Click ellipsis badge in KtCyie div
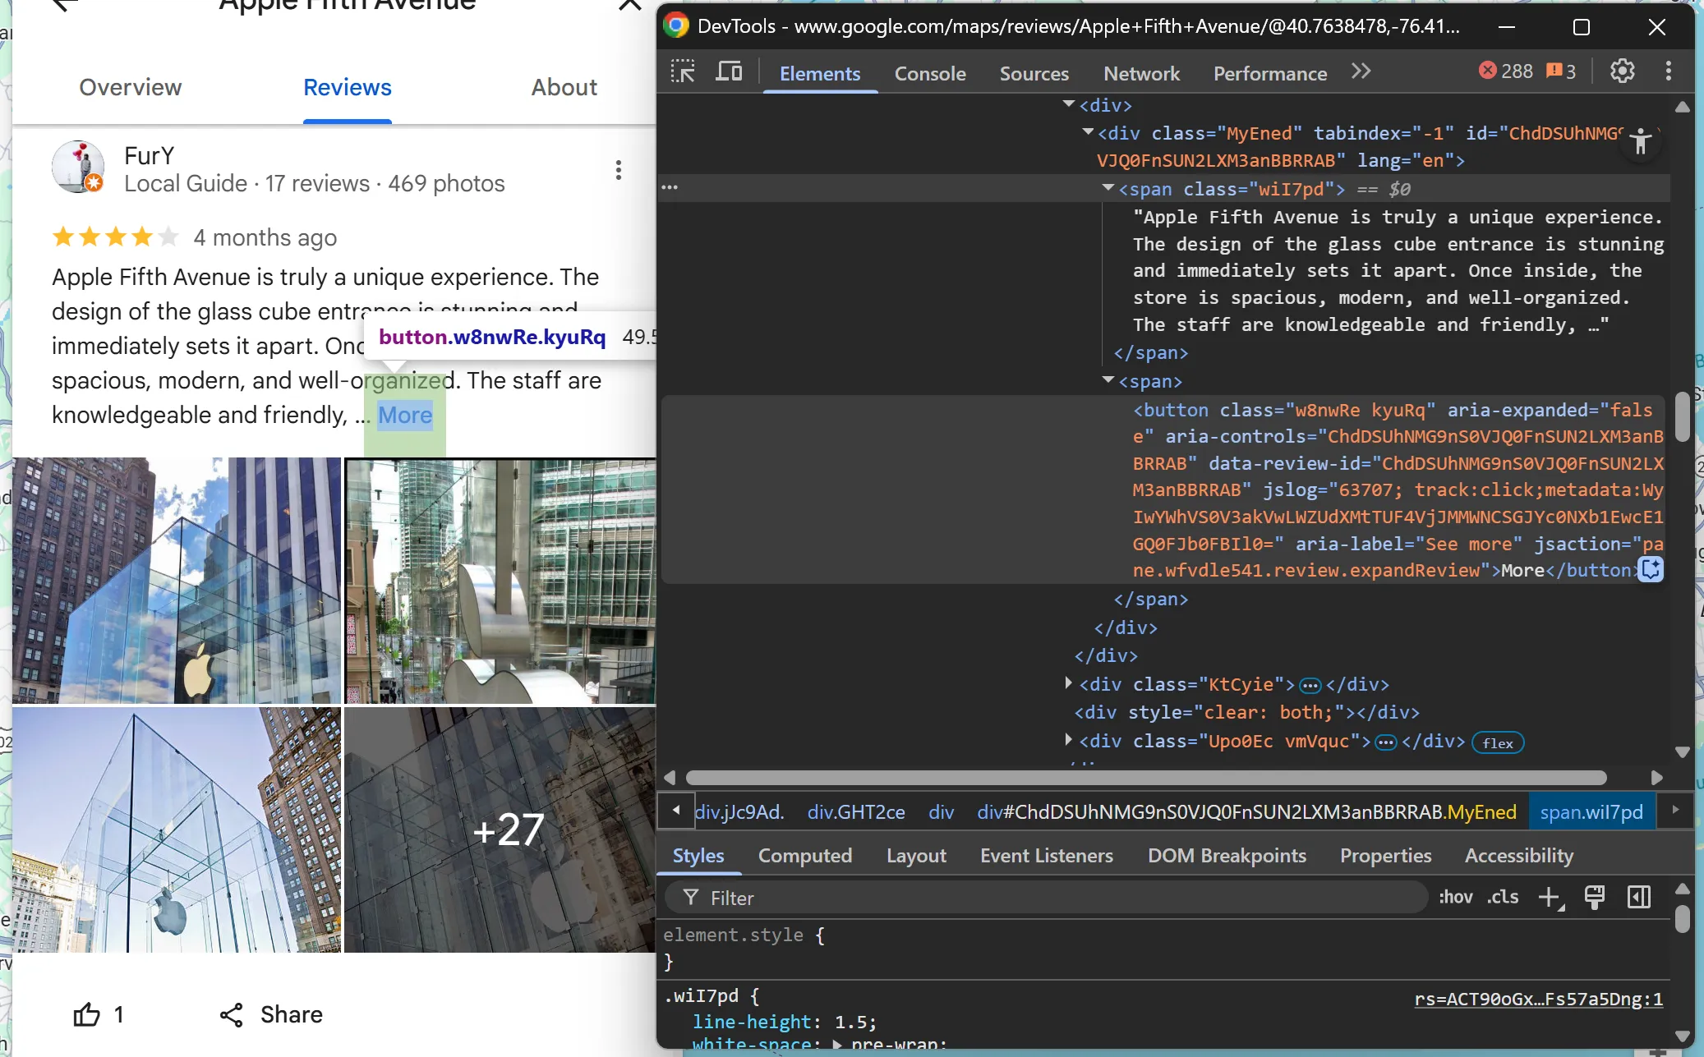 tap(1310, 685)
